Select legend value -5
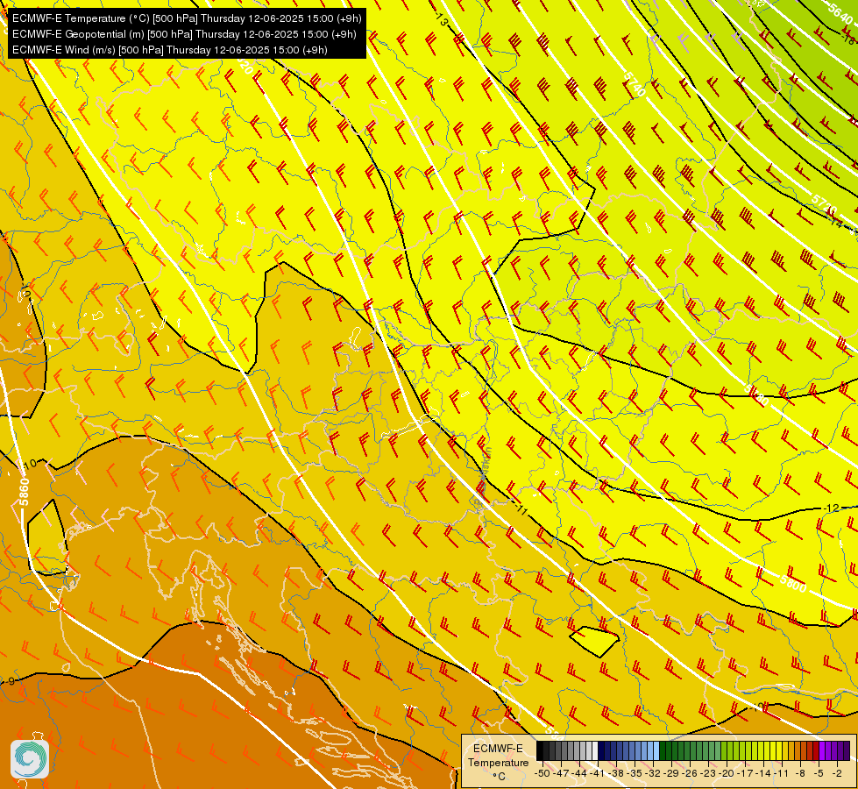This screenshot has width=858, height=789. pyautogui.click(x=819, y=773)
